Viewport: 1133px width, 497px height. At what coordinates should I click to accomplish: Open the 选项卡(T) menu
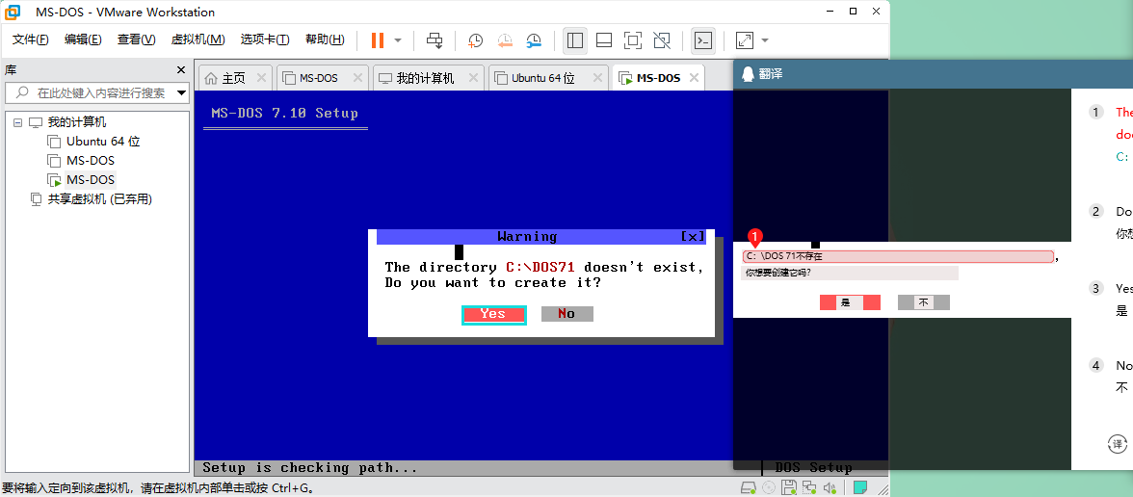(x=265, y=39)
